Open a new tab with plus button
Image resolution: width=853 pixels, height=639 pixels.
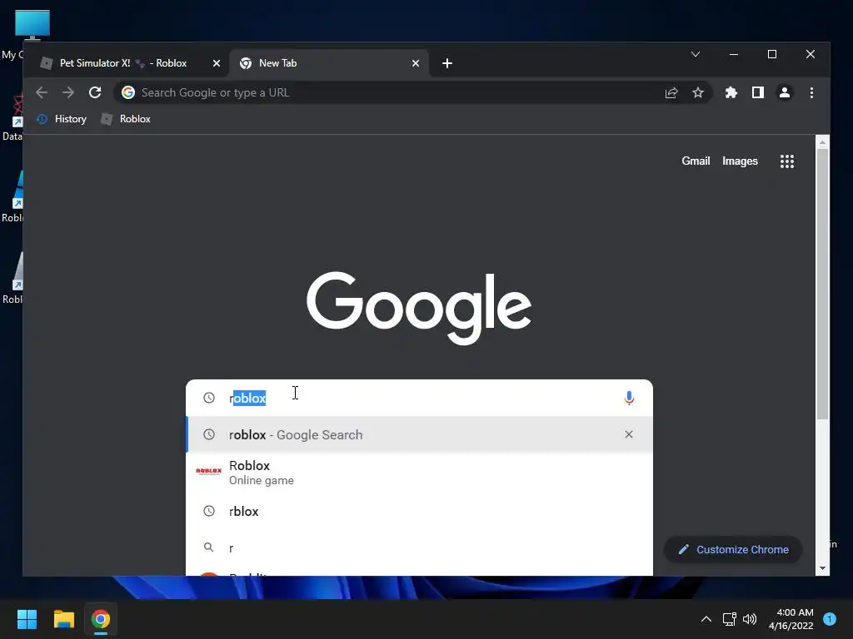[447, 63]
